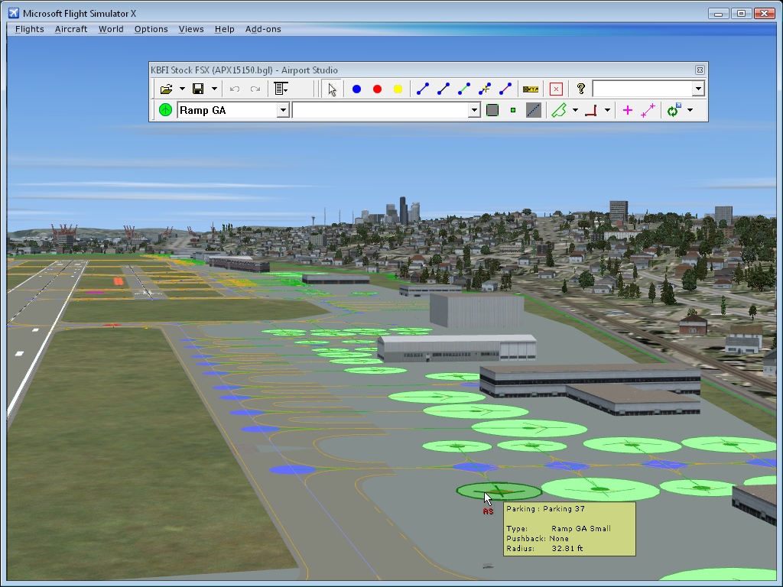The height and width of the screenshot is (587, 783).
Task: Open help question mark icon
Action: tap(581, 89)
